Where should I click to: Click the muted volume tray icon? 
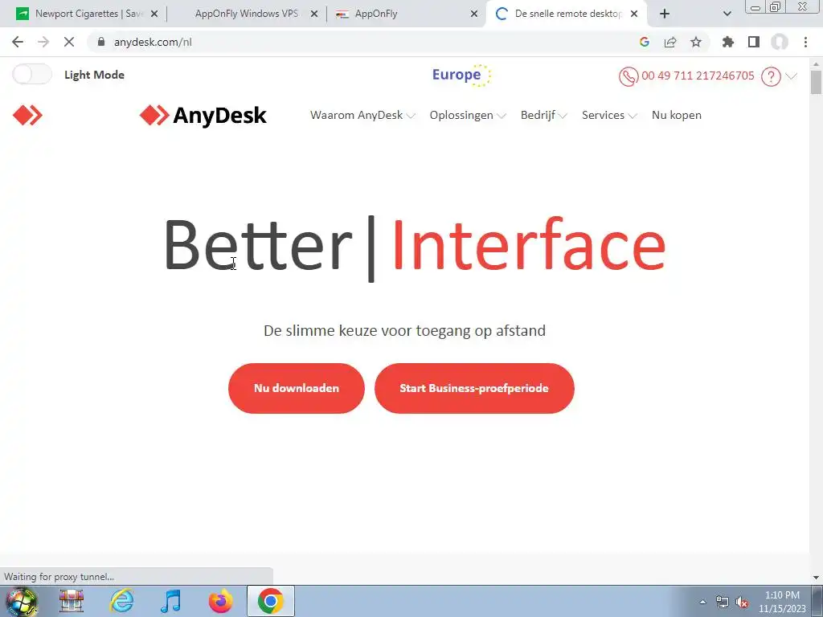coord(742,603)
